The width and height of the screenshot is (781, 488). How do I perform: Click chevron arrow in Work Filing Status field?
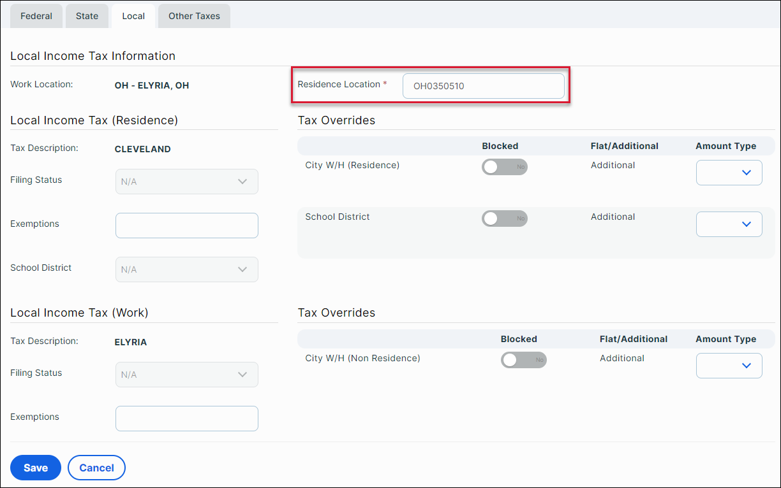pos(242,375)
